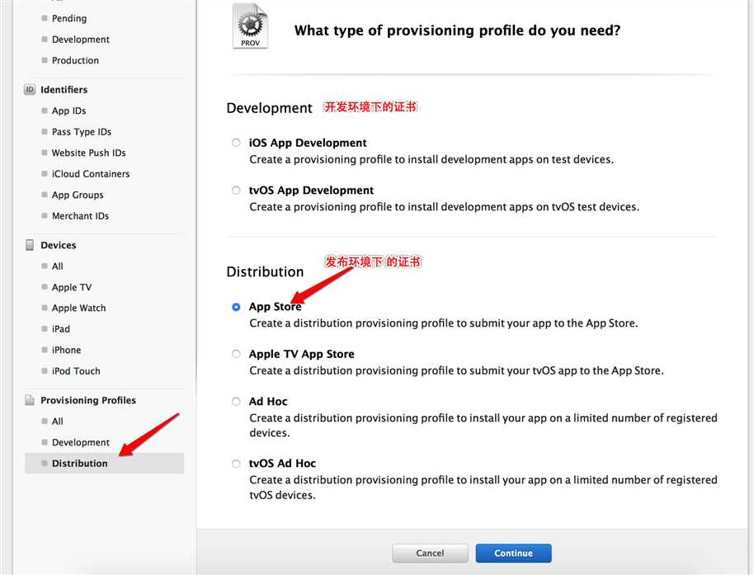Screen dimensions: 754x575
Task: Click the PROV provisioning file icon
Action: point(250,26)
